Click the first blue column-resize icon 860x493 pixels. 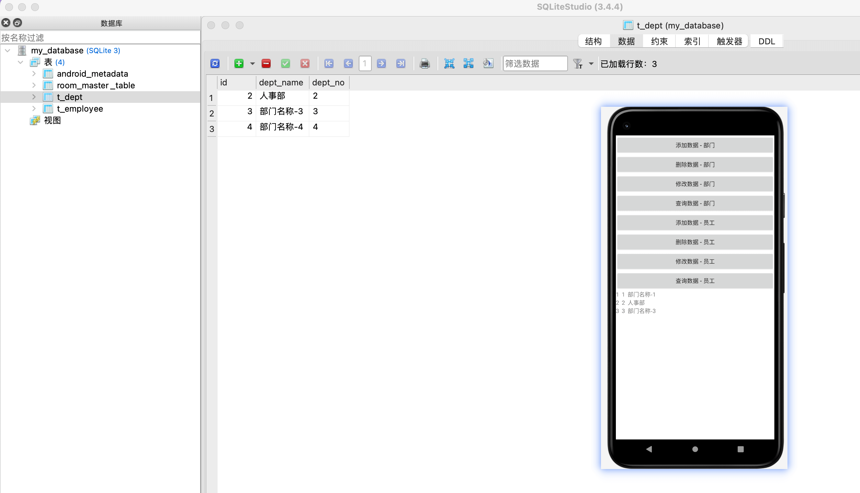click(x=449, y=63)
